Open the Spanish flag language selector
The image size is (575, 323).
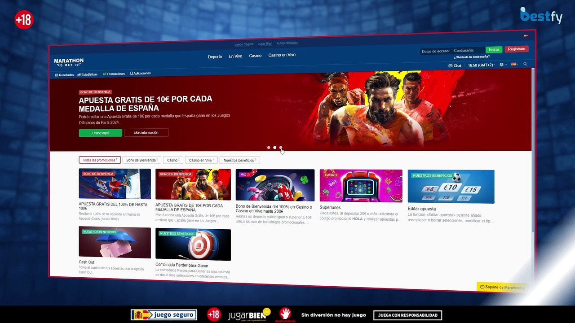pyautogui.click(x=514, y=64)
